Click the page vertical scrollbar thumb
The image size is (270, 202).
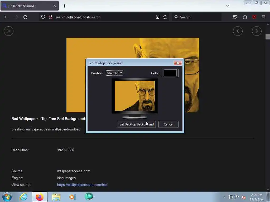point(268,37)
